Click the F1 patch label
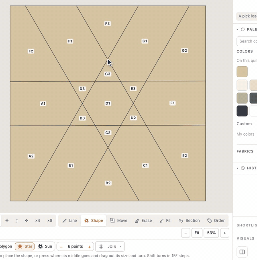 point(70,41)
